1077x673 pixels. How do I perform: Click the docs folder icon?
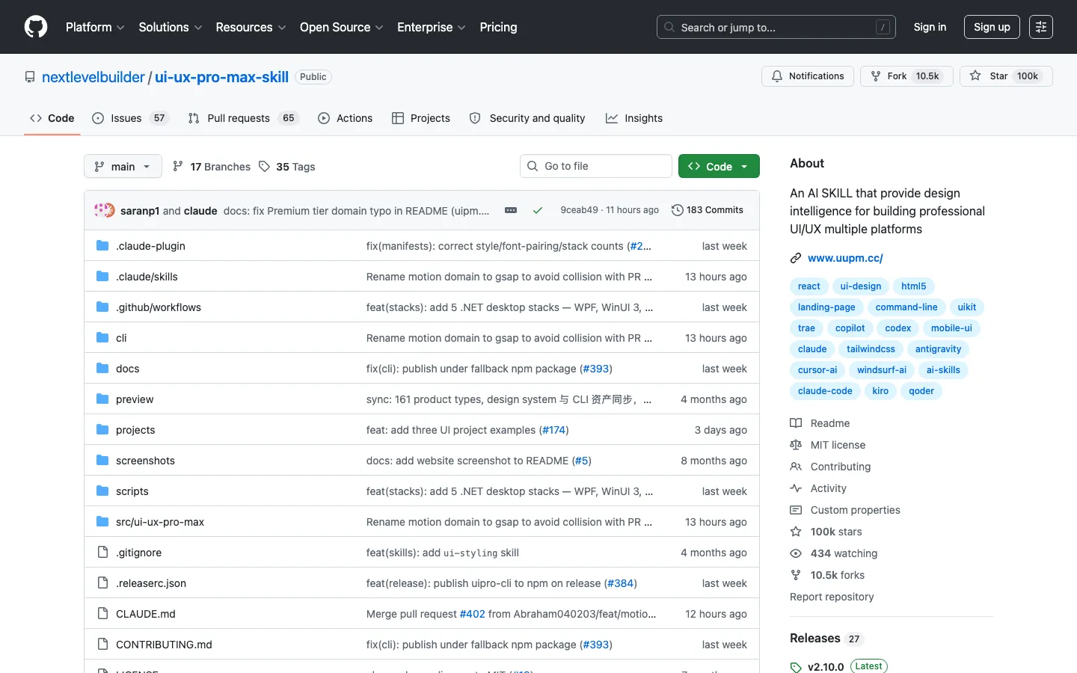point(102,369)
